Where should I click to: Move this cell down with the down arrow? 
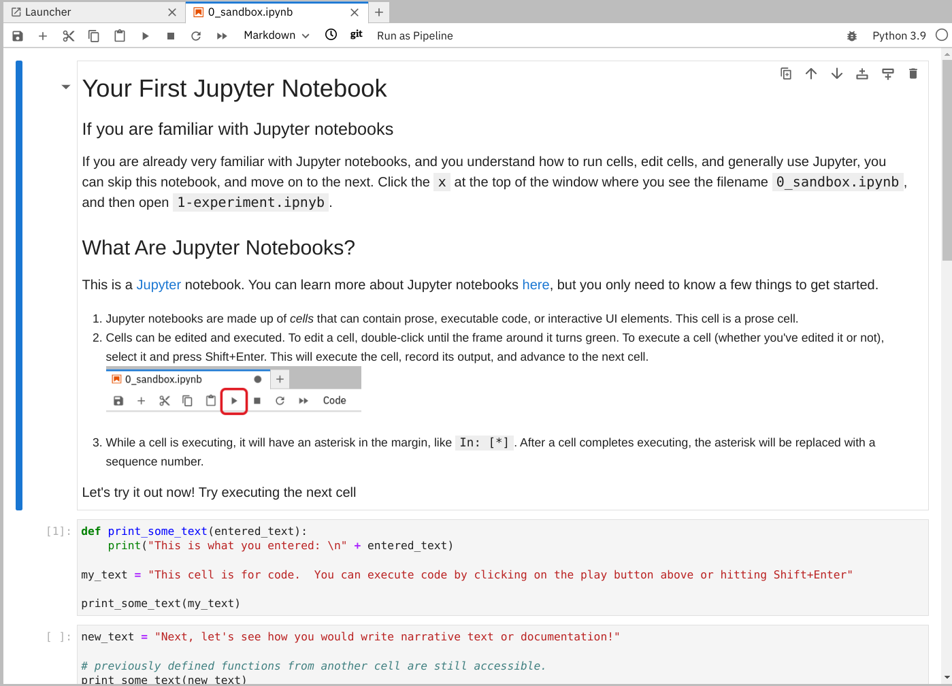(837, 73)
